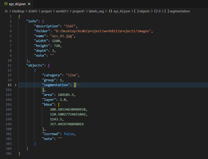The width and height of the screenshot is (208, 159).
Task: Click the height value 720
Action: (57, 46)
